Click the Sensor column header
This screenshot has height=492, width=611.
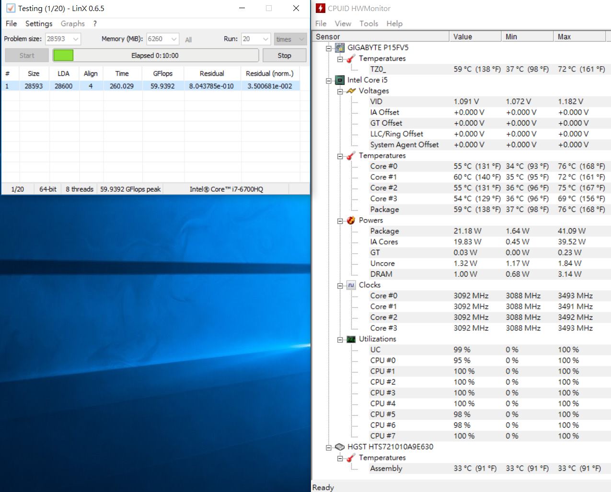tap(380, 36)
